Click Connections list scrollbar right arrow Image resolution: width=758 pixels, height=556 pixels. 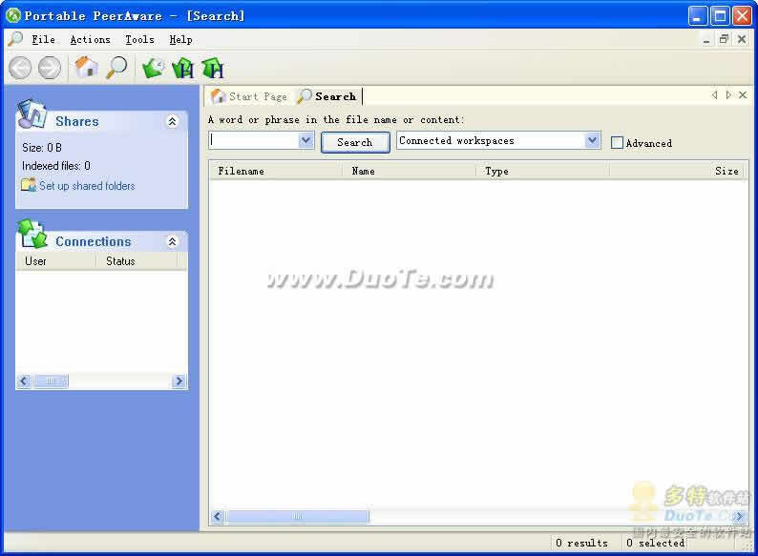pos(179,381)
